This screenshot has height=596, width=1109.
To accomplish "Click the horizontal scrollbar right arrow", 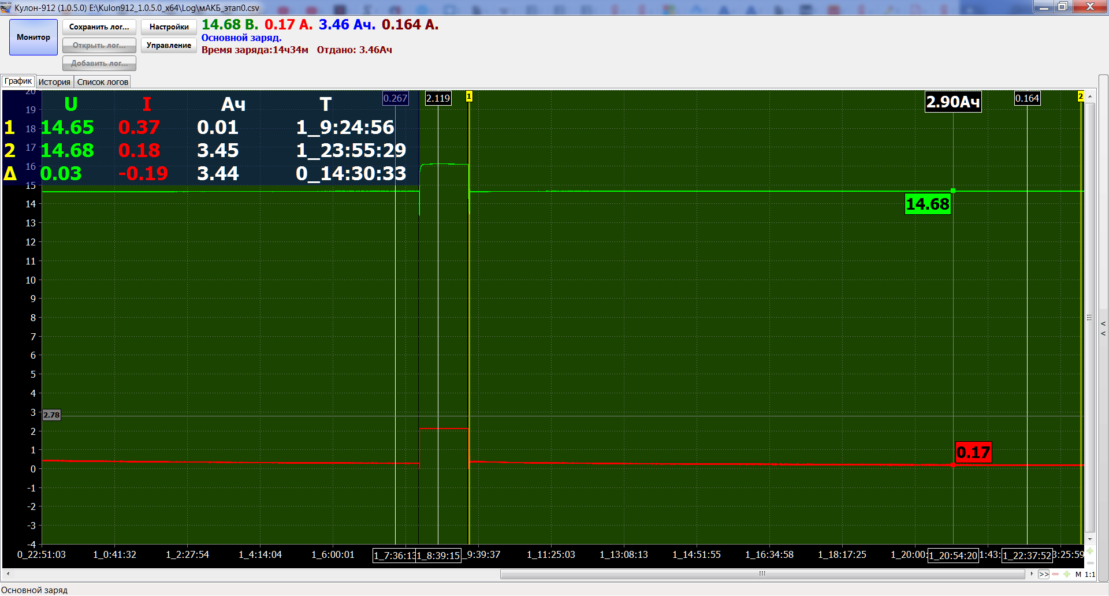I will tap(1032, 574).
